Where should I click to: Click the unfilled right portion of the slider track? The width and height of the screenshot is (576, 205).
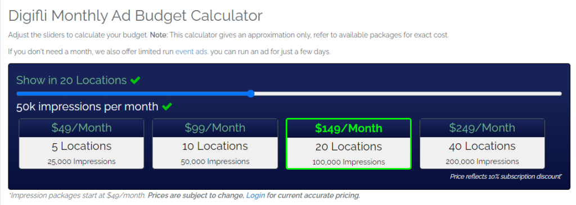click(408, 94)
